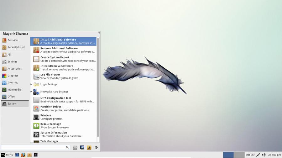
Task: Expand Login Settings submenu arrow
Action: click(31, 84)
